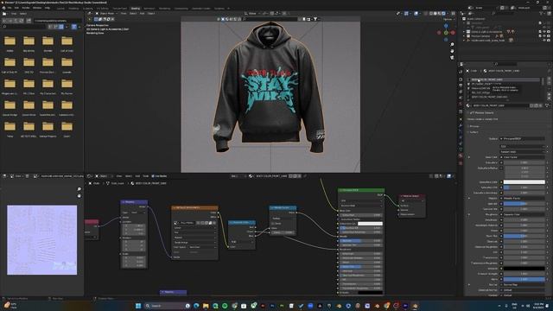Open the viewport View menu
Screen dimensions: 553x311
pyautogui.click(x=124, y=14)
